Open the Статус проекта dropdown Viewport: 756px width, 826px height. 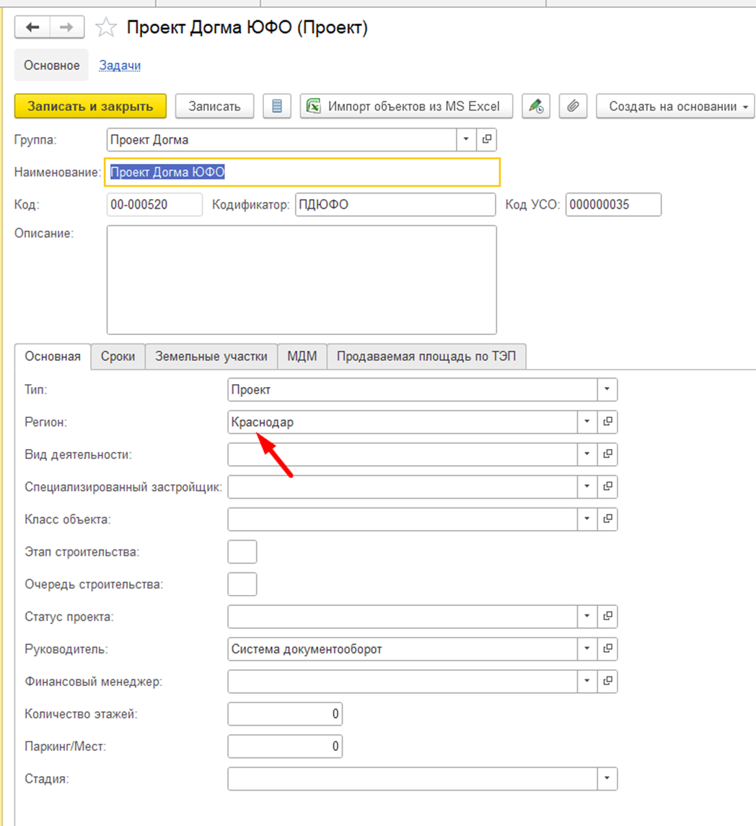[x=587, y=617]
